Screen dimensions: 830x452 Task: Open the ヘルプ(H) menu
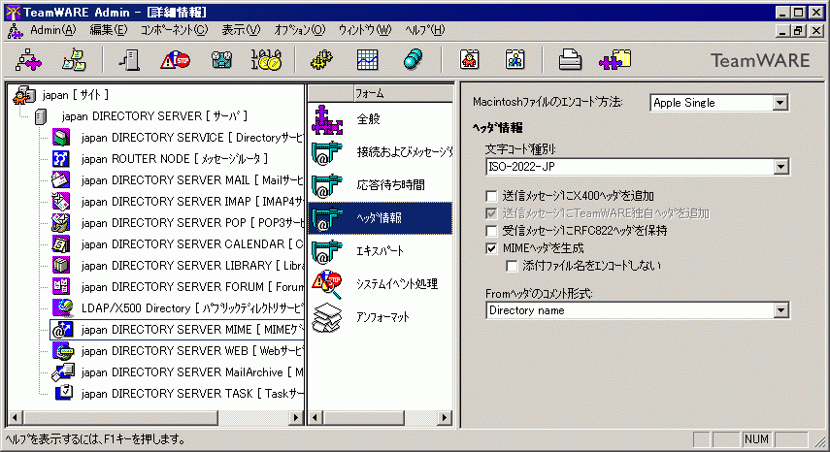pos(424,30)
